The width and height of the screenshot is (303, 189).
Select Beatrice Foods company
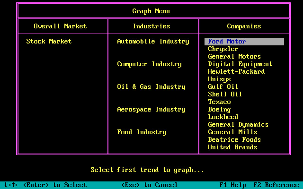pos(234,140)
